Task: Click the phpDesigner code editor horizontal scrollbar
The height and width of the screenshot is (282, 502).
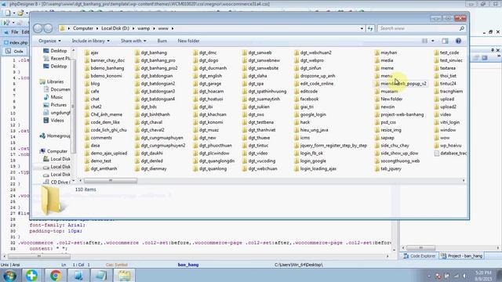Action: [x=39, y=256]
